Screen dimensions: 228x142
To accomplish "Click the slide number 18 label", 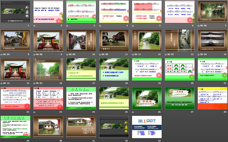I will pyautogui.click(x=127, y=83).
